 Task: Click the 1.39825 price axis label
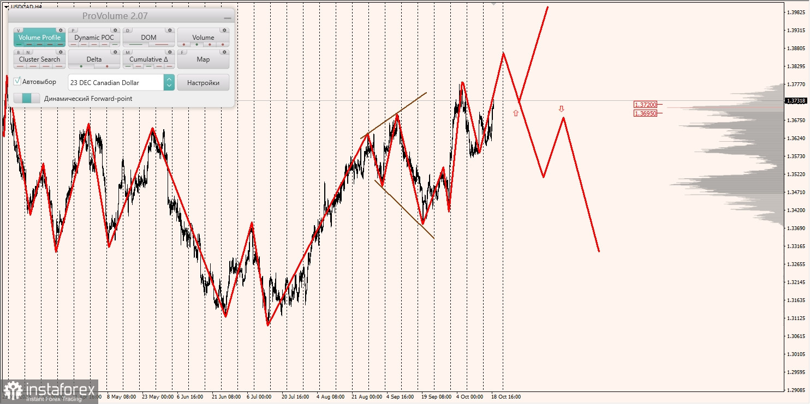click(797, 12)
